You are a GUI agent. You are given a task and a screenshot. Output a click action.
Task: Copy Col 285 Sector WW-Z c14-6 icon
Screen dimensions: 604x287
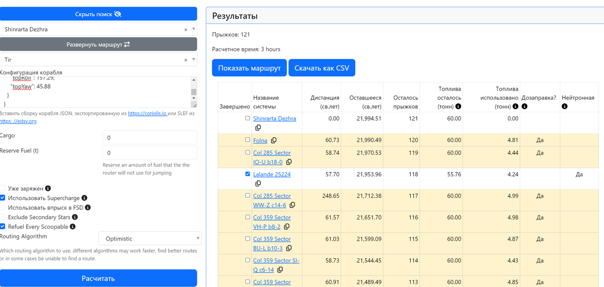click(x=292, y=205)
